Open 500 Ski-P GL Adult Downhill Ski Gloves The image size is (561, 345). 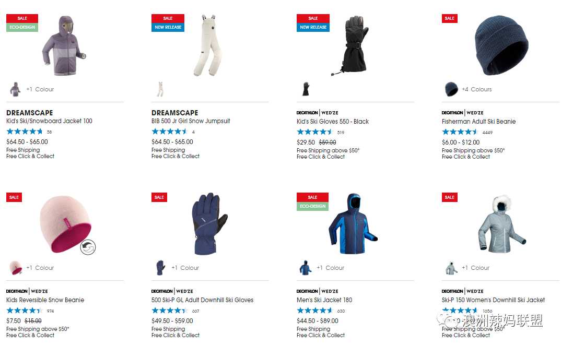pos(203,300)
